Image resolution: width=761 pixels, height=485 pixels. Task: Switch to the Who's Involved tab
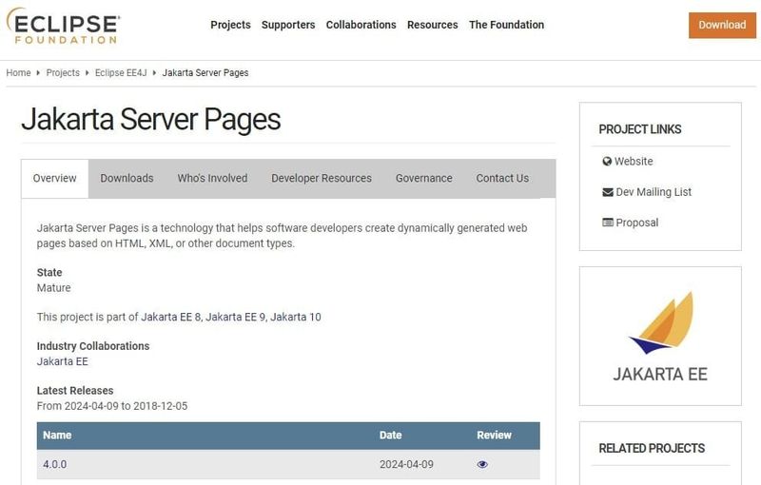pos(212,179)
